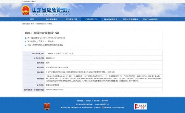Click the location icon beside 地址
This screenshot has width=185, height=113.
point(26,45)
